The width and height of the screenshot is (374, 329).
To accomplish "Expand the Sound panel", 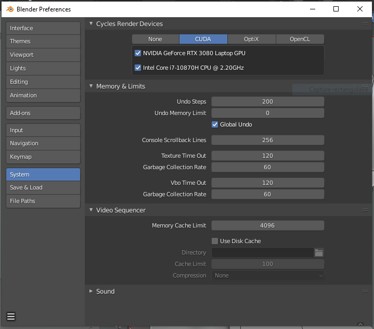I will pyautogui.click(x=91, y=291).
